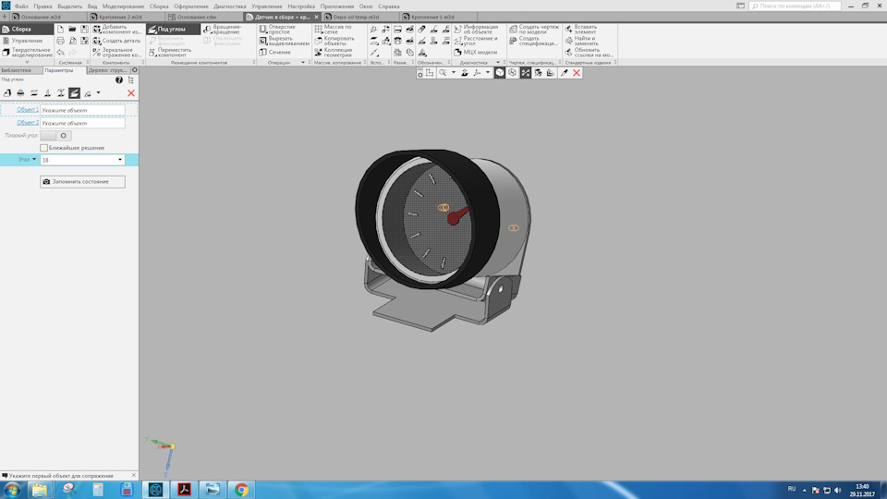
Task: Select Массив по сетке tool
Action: pyautogui.click(x=334, y=29)
